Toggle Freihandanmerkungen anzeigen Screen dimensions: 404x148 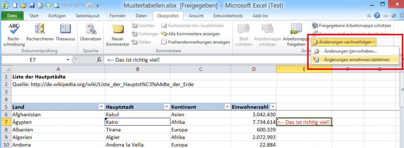[x=196, y=42]
